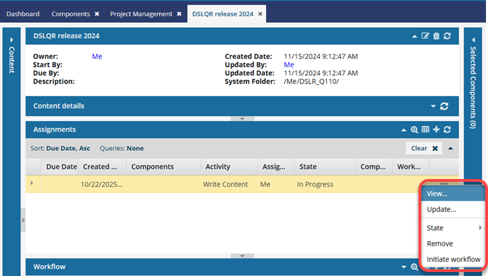This screenshot has width=488, height=276.
Task: Select Initiate workflow in context menu
Action: (454, 259)
